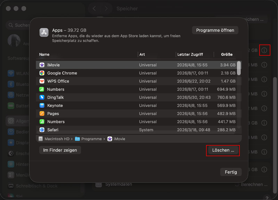Click the Keynote icon in the list
The height and width of the screenshot is (200, 278).
pos(42,105)
